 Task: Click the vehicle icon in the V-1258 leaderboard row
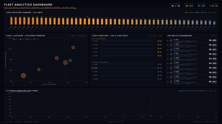coord(171,82)
